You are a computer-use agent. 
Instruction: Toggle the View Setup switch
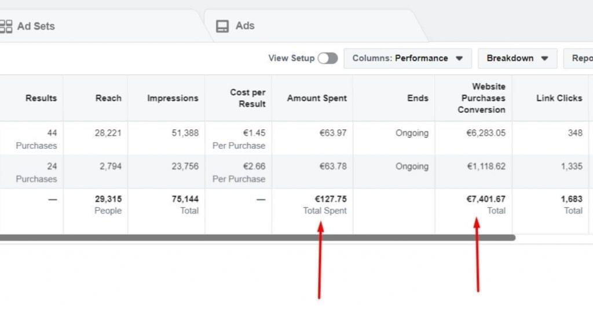(x=327, y=58)
